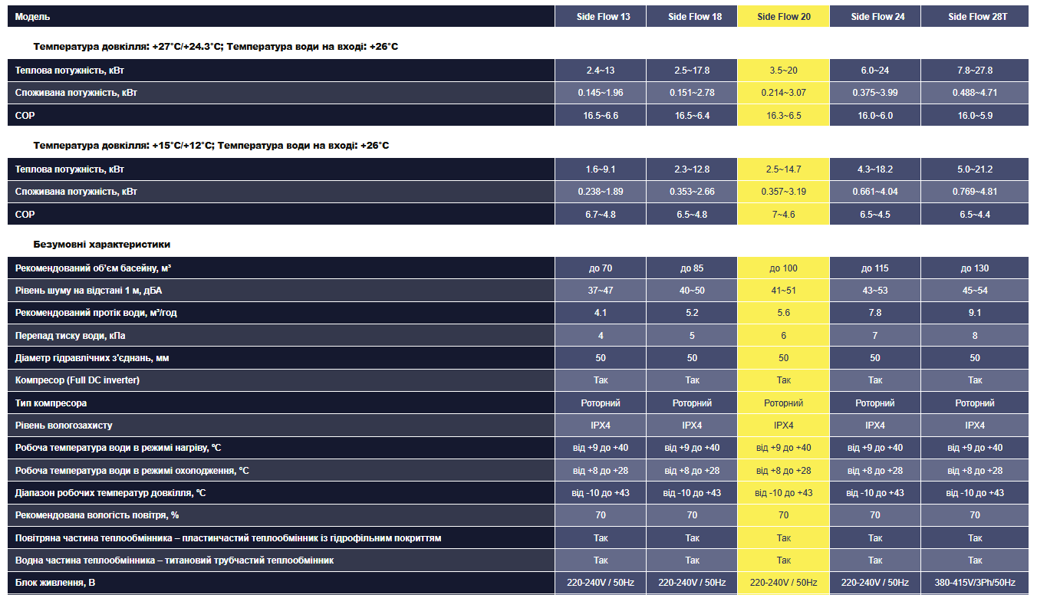1037x595 pixels.
Task: Select the 16.3~6.5 COP cell
Action: click(x=783, y=116)
